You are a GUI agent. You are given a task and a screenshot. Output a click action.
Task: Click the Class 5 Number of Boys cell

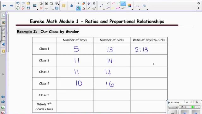click(75, 95)
